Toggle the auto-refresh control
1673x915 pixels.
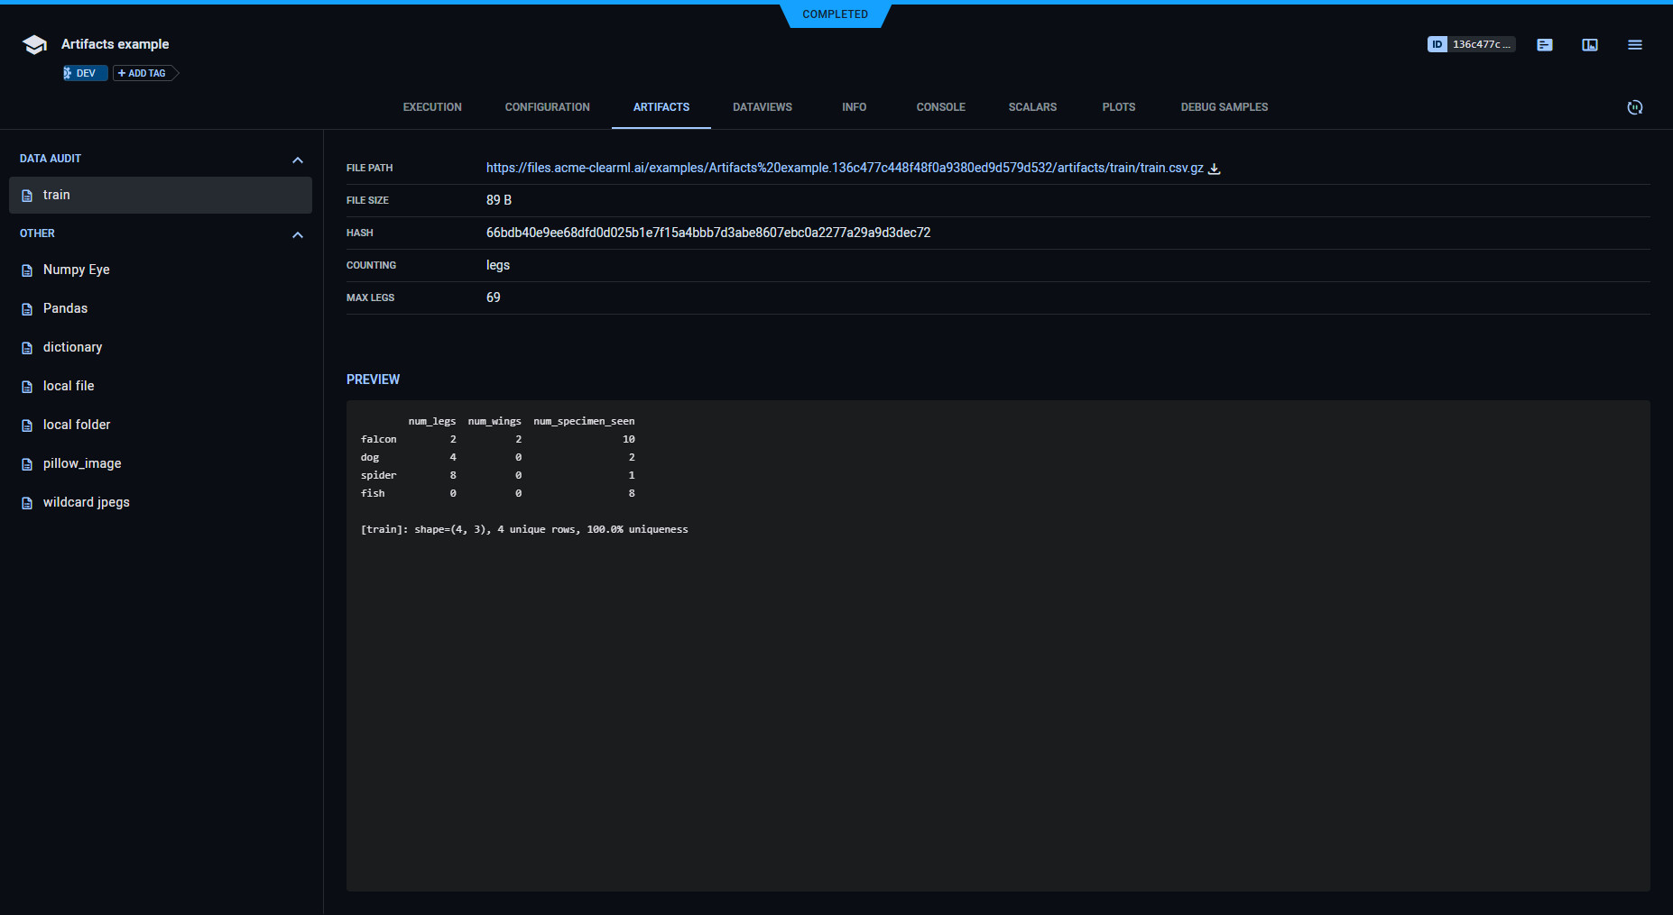coord(1635,107)
